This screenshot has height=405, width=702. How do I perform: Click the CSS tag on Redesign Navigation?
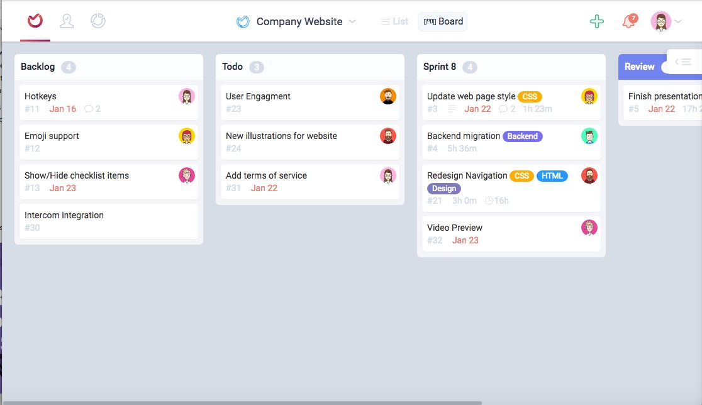[x=521, y=176]
